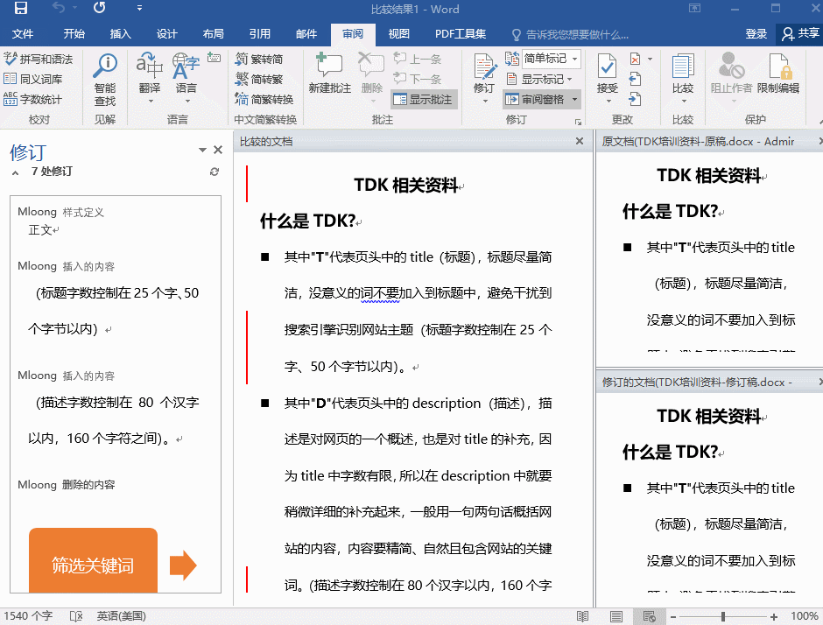
Task: Expand the Show Markup dropdown
Action: tap(541, 79)
